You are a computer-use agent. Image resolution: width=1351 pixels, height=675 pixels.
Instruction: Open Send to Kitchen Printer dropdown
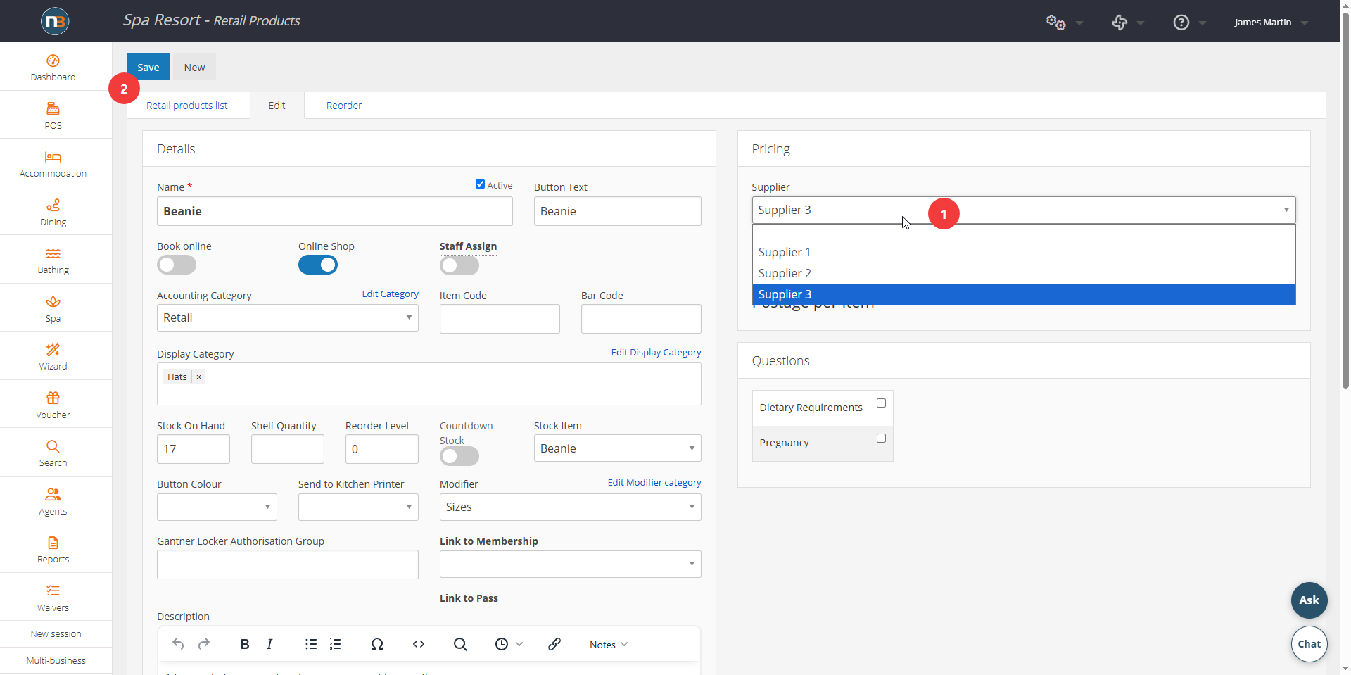tap(358, 507)
